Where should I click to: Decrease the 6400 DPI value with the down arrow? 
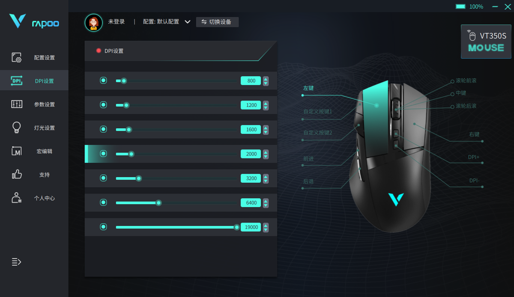tap(266, 205)
